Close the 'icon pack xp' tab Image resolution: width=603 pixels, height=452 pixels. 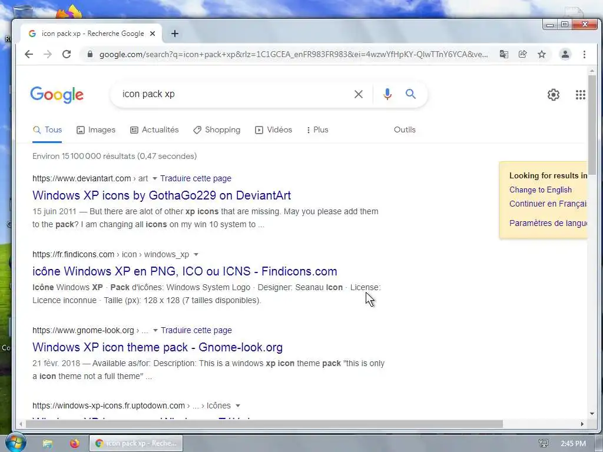click(153, 34)
